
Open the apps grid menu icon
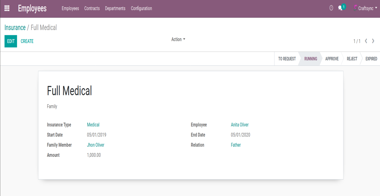pyautogui.click(x=7, y=8)
